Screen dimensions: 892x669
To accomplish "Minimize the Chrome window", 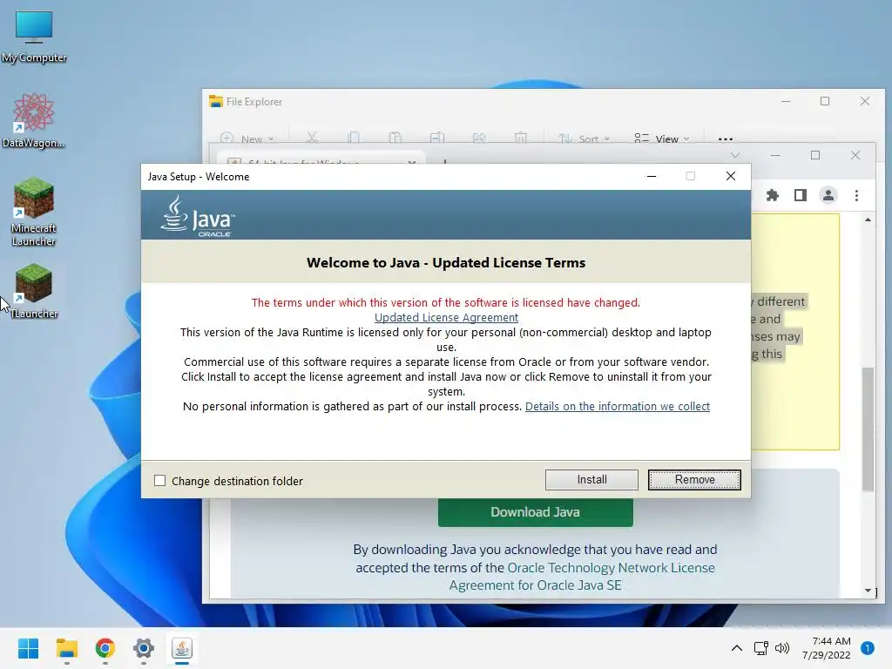I will pos(774,155).
